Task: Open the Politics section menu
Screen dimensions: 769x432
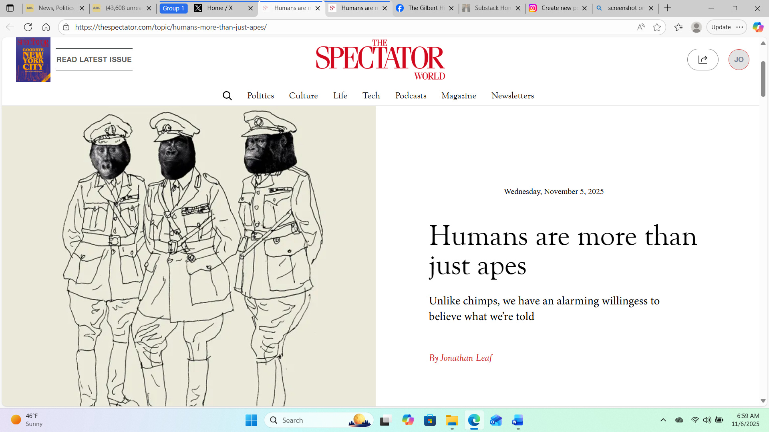Action: (260, 96)
